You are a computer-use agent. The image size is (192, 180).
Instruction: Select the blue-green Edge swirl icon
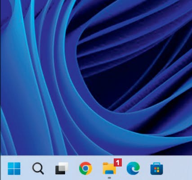(x=133, y=168)
